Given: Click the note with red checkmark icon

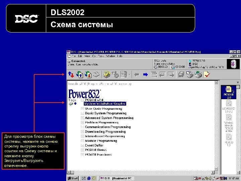Looking at the screenshot, I should pyautogui.click(x=207, y=74).
